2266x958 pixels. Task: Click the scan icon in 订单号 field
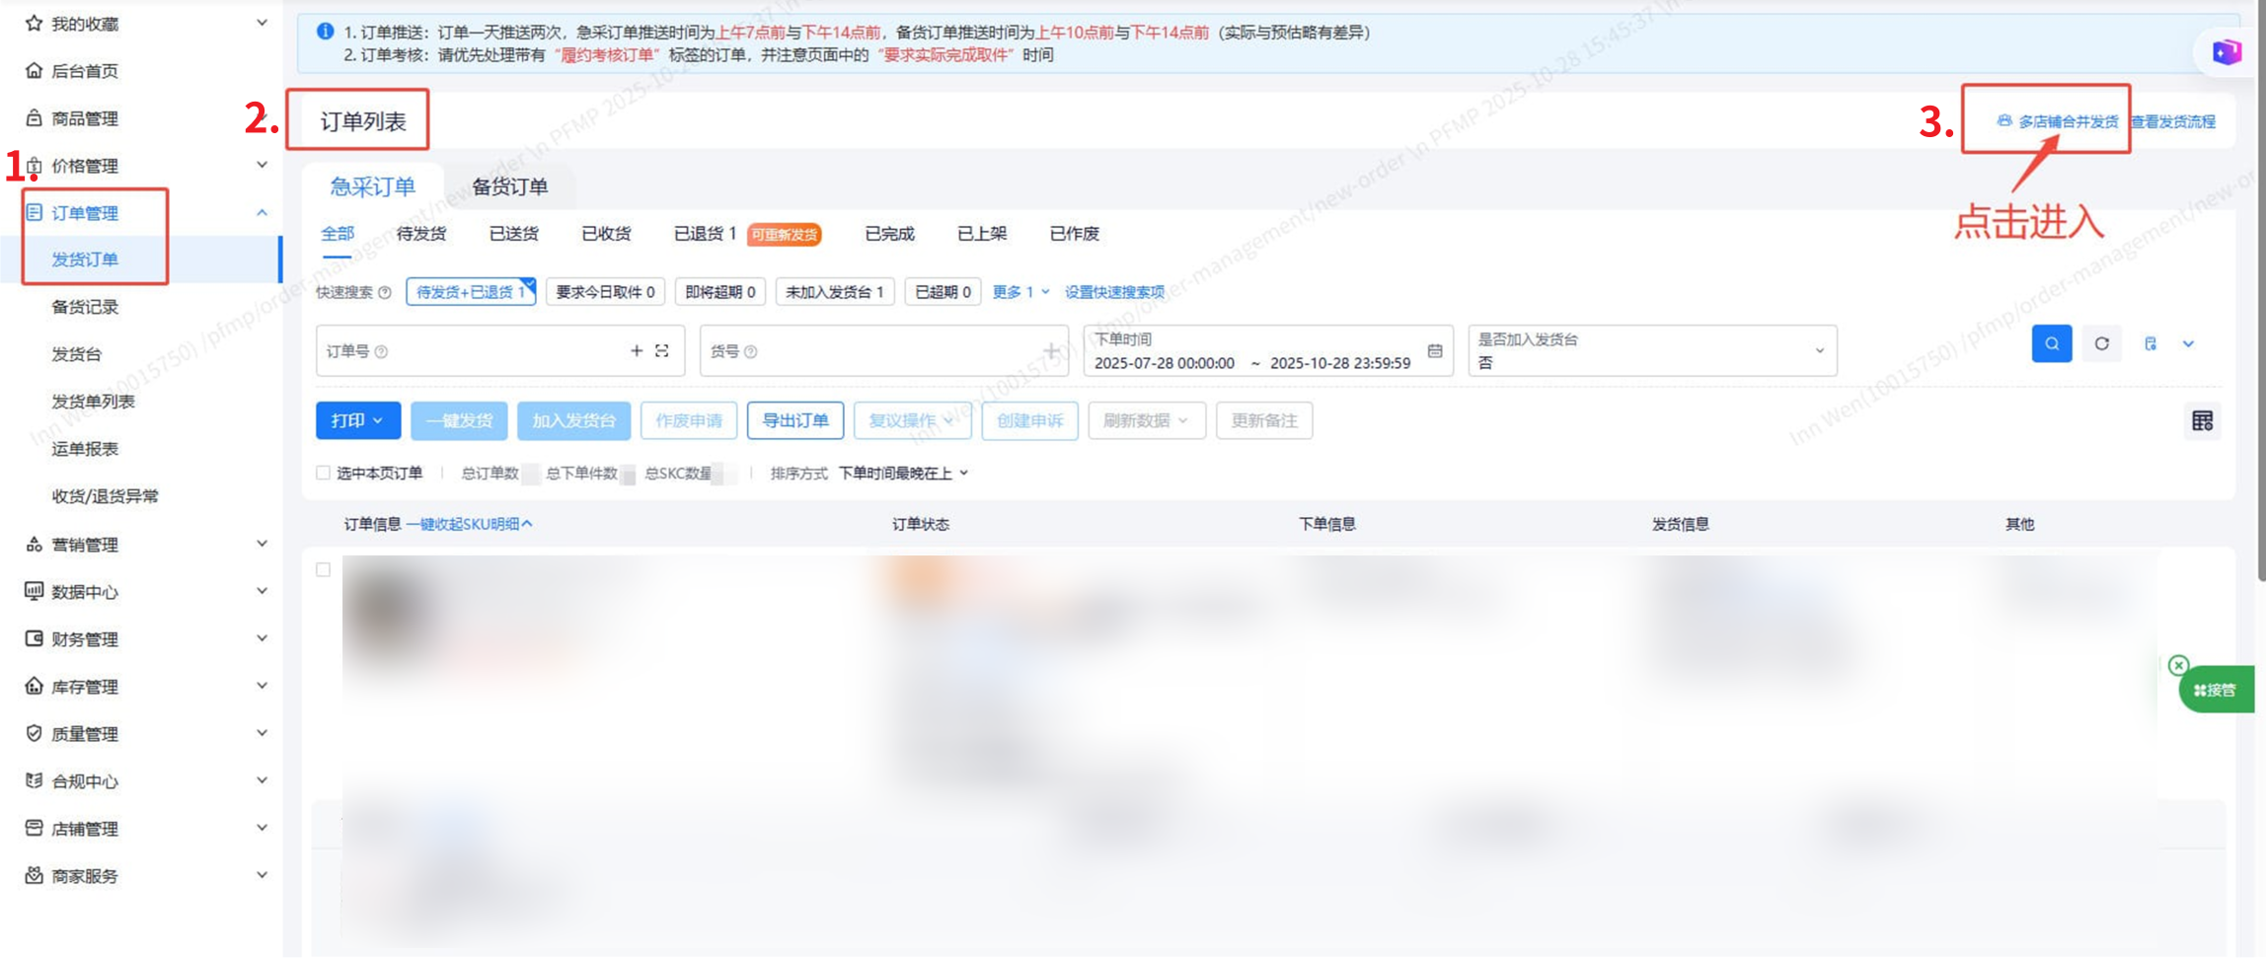[662, 351]
